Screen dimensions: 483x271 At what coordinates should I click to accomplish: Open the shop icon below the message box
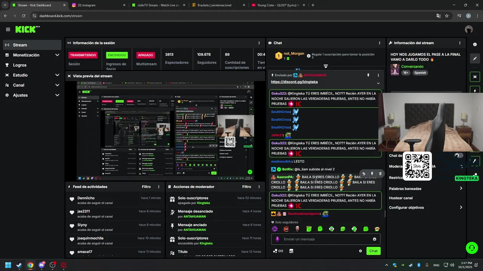pyautogui.click(x=291, y=251)
